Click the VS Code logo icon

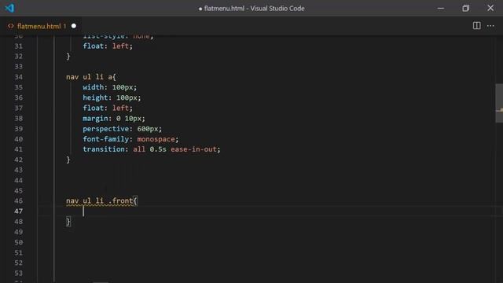[x=9, y=8]
